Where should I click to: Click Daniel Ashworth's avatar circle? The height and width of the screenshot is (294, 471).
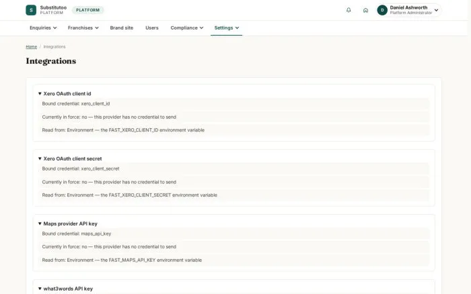click(382, 10)
